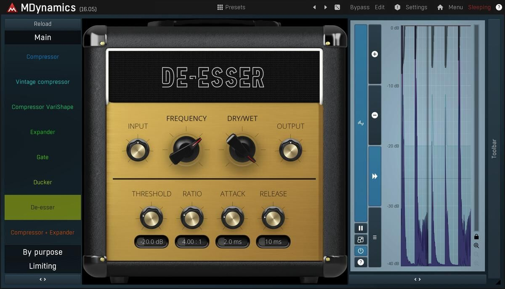The height and width of the screenshot is (289, 505).
Task: Collapse the left panel with bottom arrows
Action: click(43, 279)
